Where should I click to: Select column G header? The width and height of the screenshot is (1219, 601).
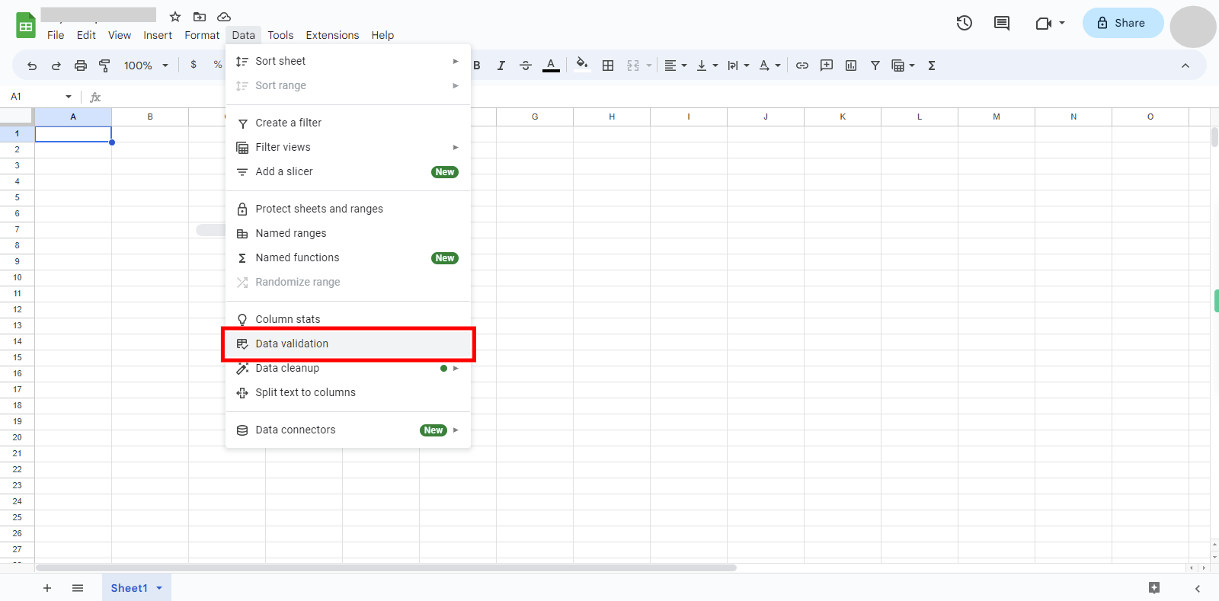pyautogui.click(x=535, y=117)
